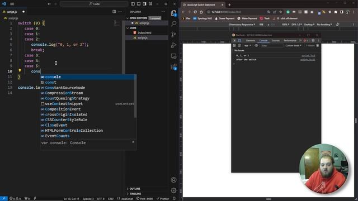This screenshot has height=201, width=358.
Task: Toggle the inspect element picker in DevTools
Action: pyautogui.click(x=234, y=41)
